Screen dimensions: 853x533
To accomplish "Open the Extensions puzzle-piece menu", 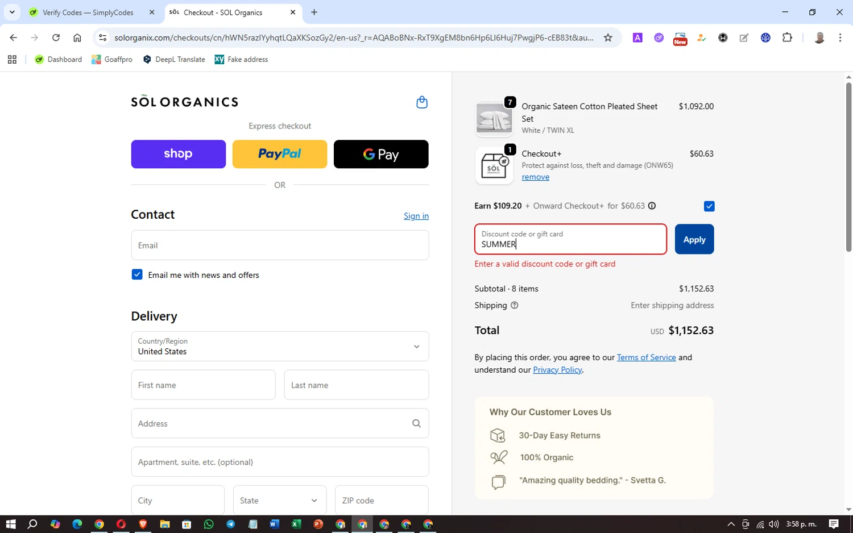I will (787, 38).
